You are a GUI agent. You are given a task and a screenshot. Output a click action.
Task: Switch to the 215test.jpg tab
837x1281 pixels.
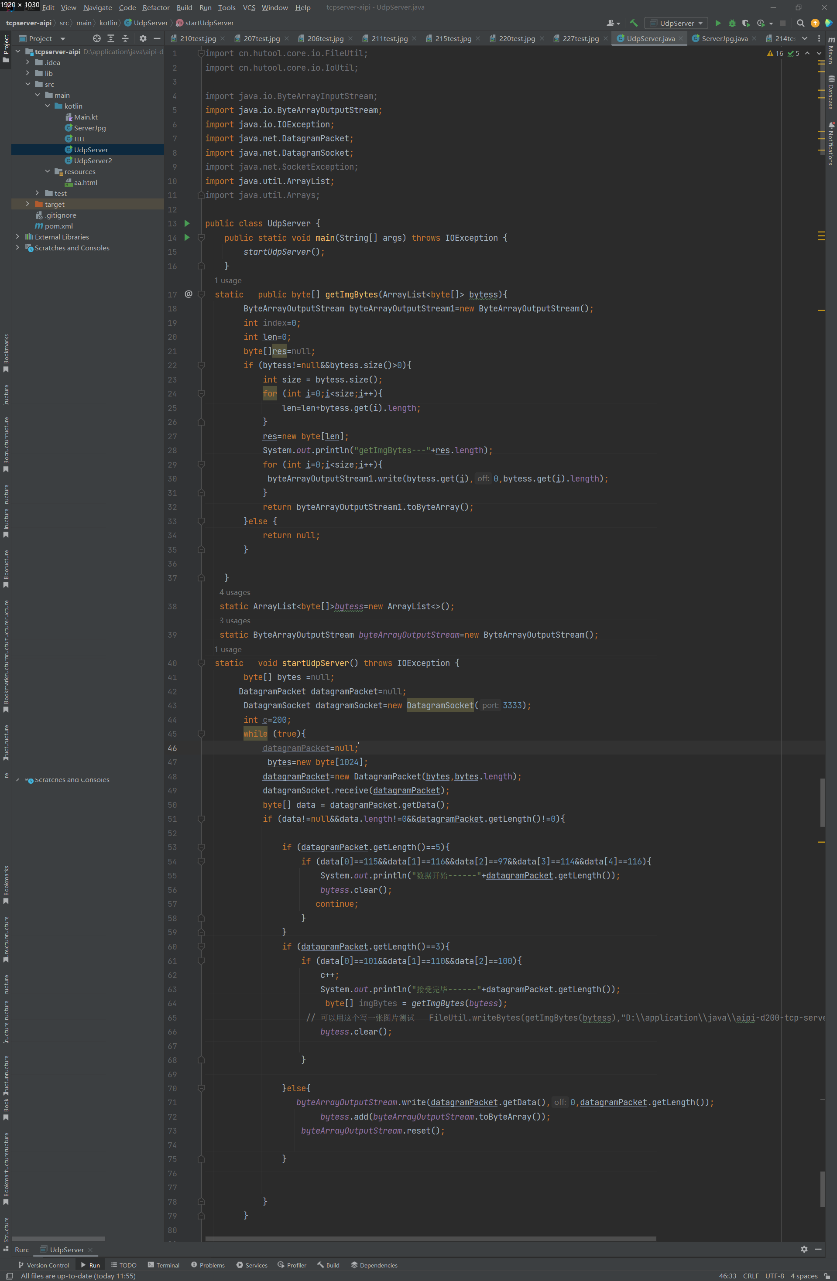click(x=453, y=38)
